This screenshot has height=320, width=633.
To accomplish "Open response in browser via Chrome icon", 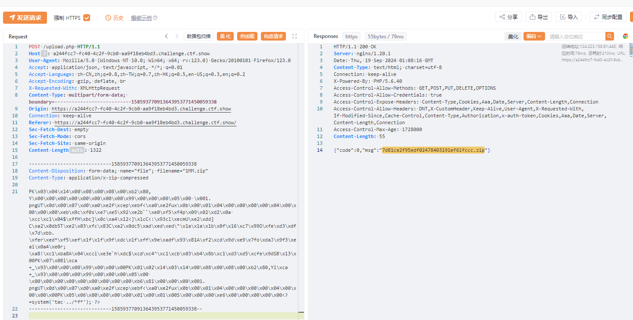I will (625, 36).
